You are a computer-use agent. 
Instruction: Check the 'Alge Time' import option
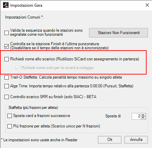pyautogui.click(x=6, y=86)
